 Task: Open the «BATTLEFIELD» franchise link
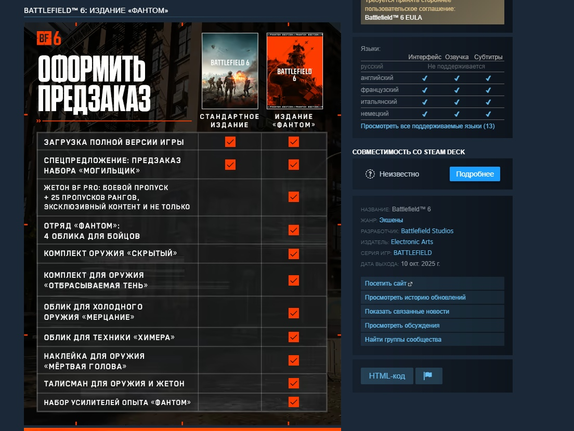(413, 253)
